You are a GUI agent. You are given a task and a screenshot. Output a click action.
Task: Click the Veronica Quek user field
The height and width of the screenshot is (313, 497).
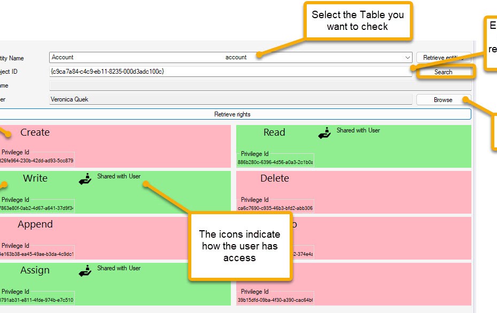pos(230,99)
